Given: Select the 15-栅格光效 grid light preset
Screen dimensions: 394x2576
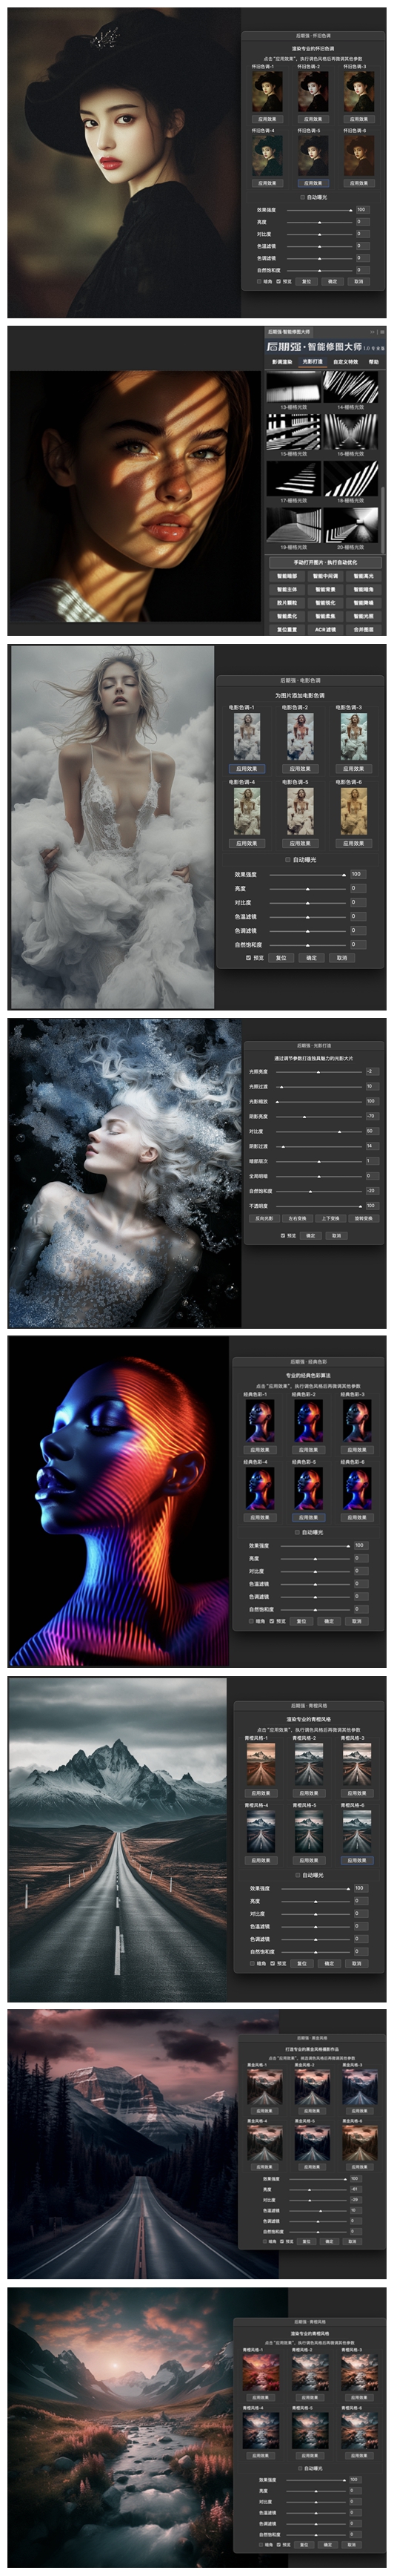Looking at the screenshot, I should coord(294,432).
